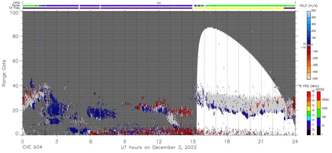The width and height of the screenshot is (332, 153).
Task: Click '1000' on the NOISE scale
Action: click(324, 108)
